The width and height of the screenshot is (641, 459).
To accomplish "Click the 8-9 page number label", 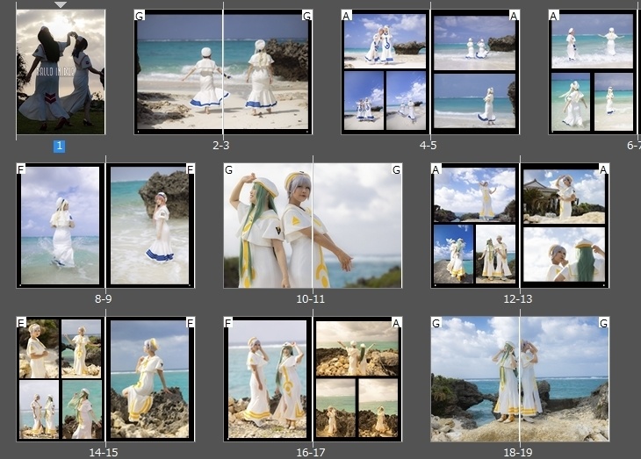I will click(x=103, y=298).
